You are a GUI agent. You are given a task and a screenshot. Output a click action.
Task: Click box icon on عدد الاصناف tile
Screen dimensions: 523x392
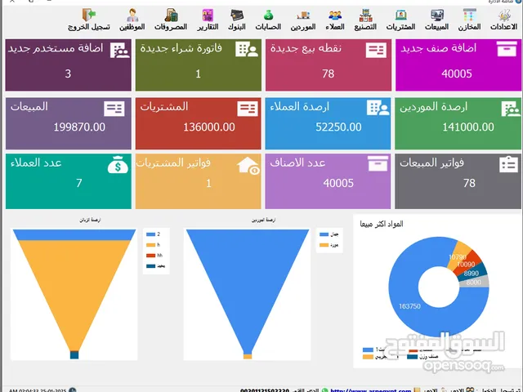[x=378, y=163]
